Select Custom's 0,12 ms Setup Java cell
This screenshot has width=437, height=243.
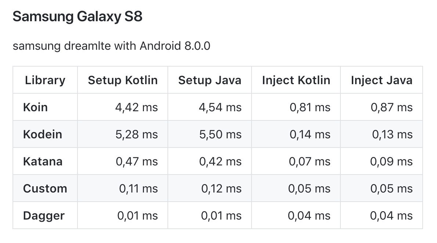point(221,188)
